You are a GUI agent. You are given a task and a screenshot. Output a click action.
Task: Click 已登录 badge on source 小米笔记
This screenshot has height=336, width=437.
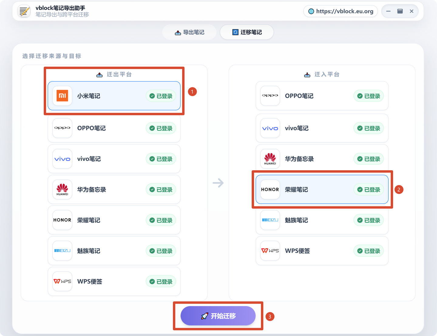[161, 96]
